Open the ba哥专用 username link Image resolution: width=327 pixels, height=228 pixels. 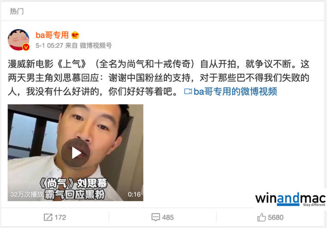(52, 35)
